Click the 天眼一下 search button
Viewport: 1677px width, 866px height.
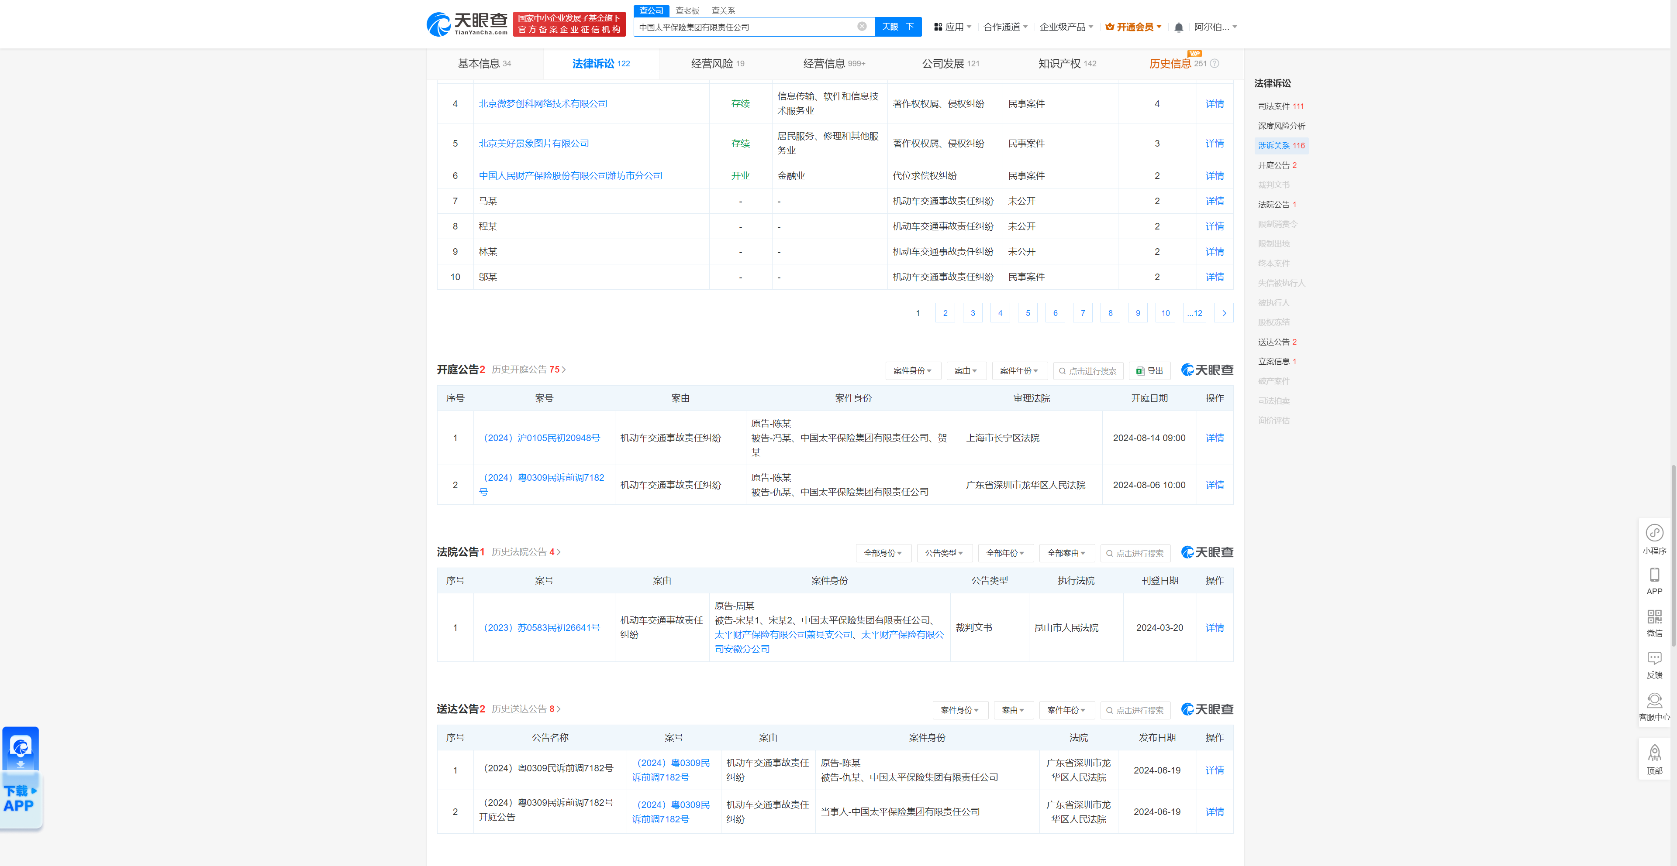(898, 27)
